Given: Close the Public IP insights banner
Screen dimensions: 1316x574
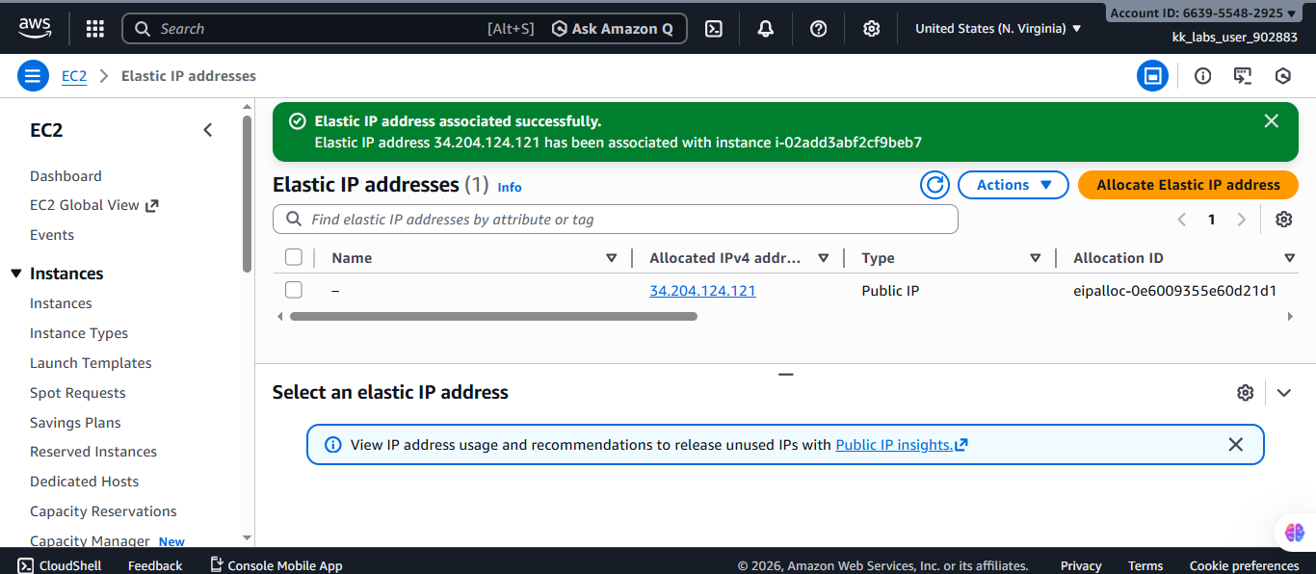Looking at the screenshot, I should pos(1235,445).
